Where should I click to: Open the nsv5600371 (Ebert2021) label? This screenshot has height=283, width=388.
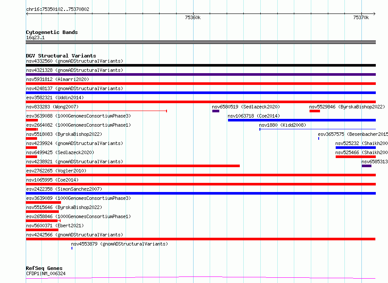55,226
